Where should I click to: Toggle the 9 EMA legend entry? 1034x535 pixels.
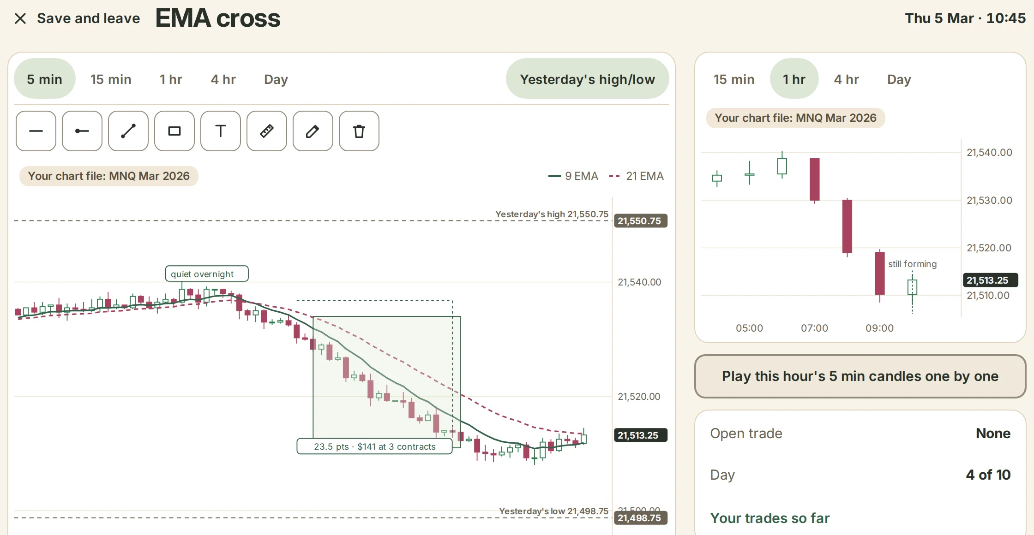[573, 176]
